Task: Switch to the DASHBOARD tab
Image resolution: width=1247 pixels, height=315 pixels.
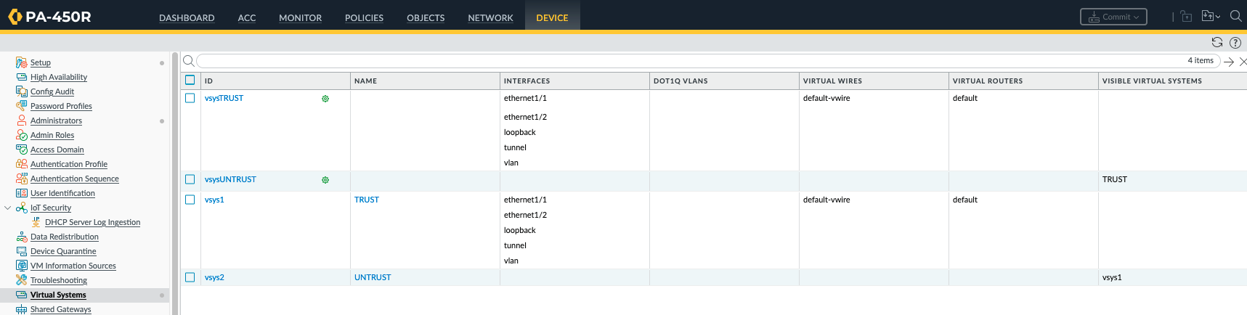Action: point(187,17)
